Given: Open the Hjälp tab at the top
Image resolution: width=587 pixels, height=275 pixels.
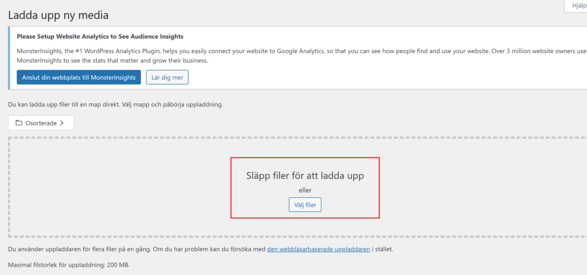Looking at the screenshot, I should 576,6.
